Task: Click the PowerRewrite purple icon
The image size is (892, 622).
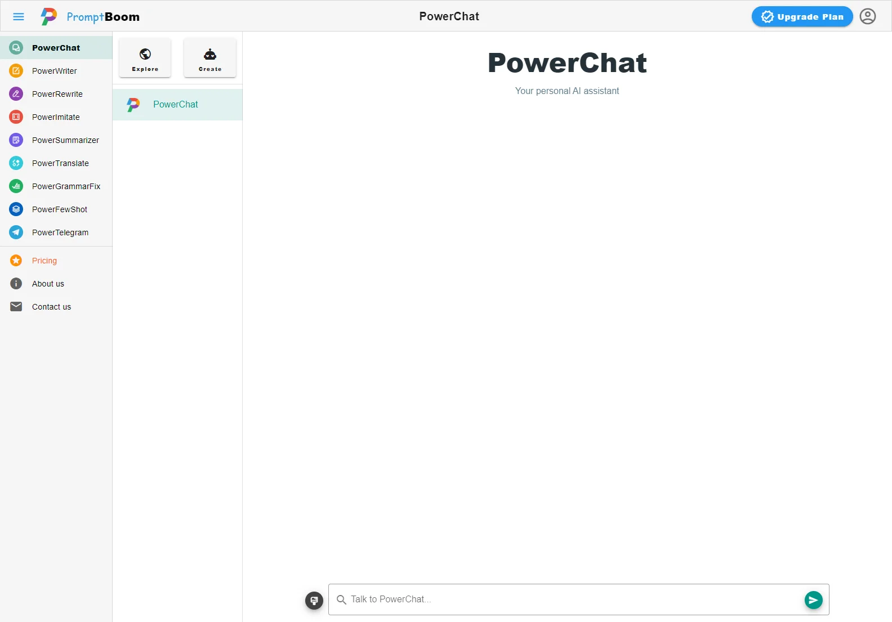Action: click(x=16, y=94)
